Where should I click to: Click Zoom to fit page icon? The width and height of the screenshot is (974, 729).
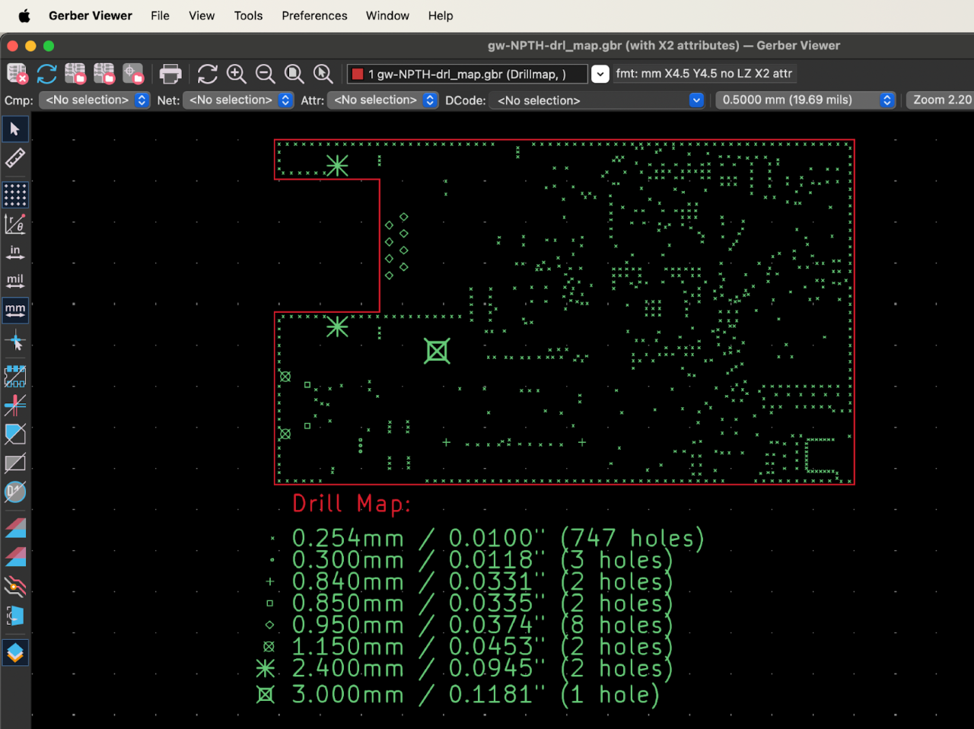click(x=294, y=74)
